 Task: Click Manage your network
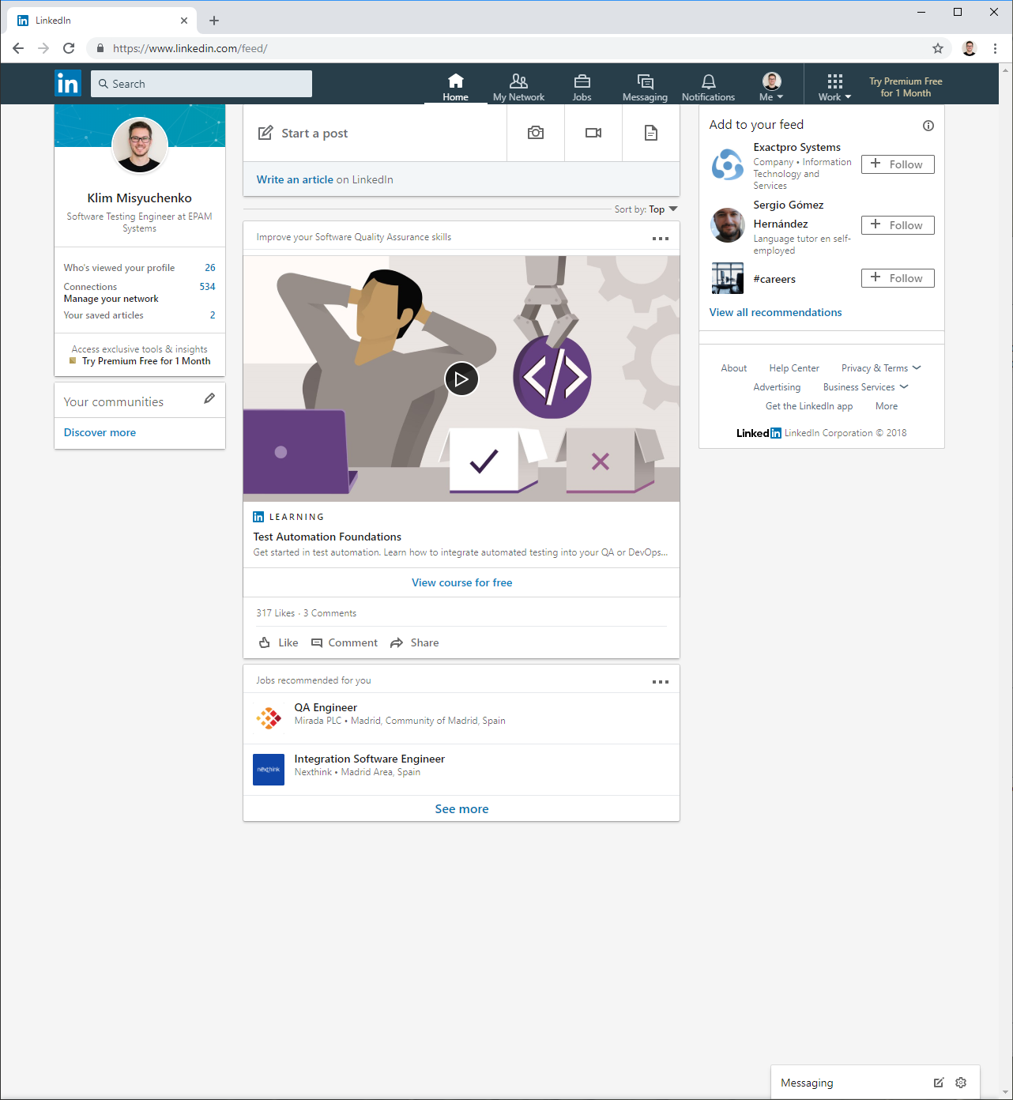click(x=111, y=299)
